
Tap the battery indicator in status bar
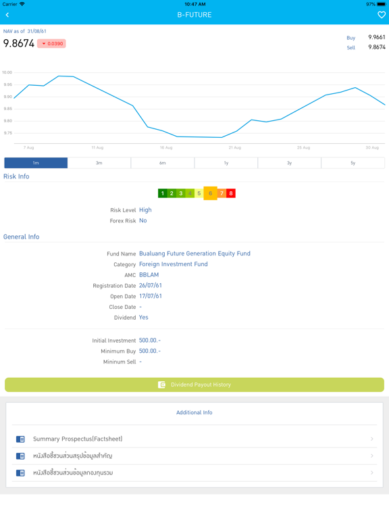[x=381, y=4]
